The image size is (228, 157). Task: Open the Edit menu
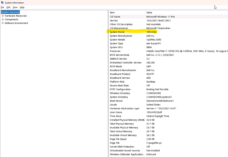coord(8,7)
